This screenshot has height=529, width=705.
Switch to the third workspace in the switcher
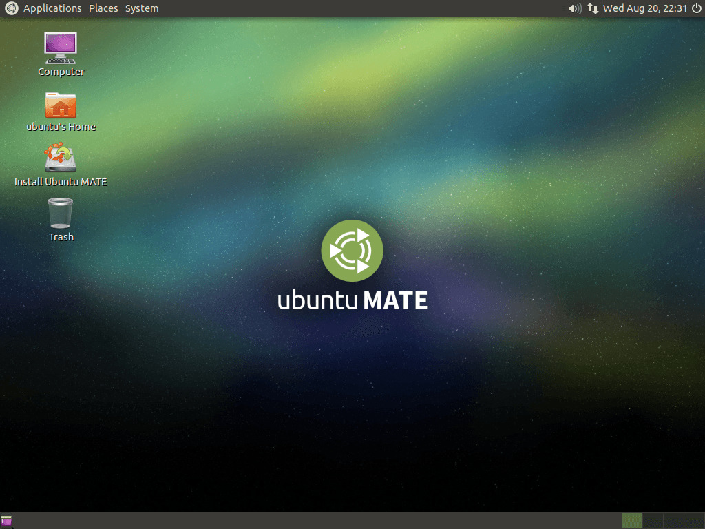[673, 521]
